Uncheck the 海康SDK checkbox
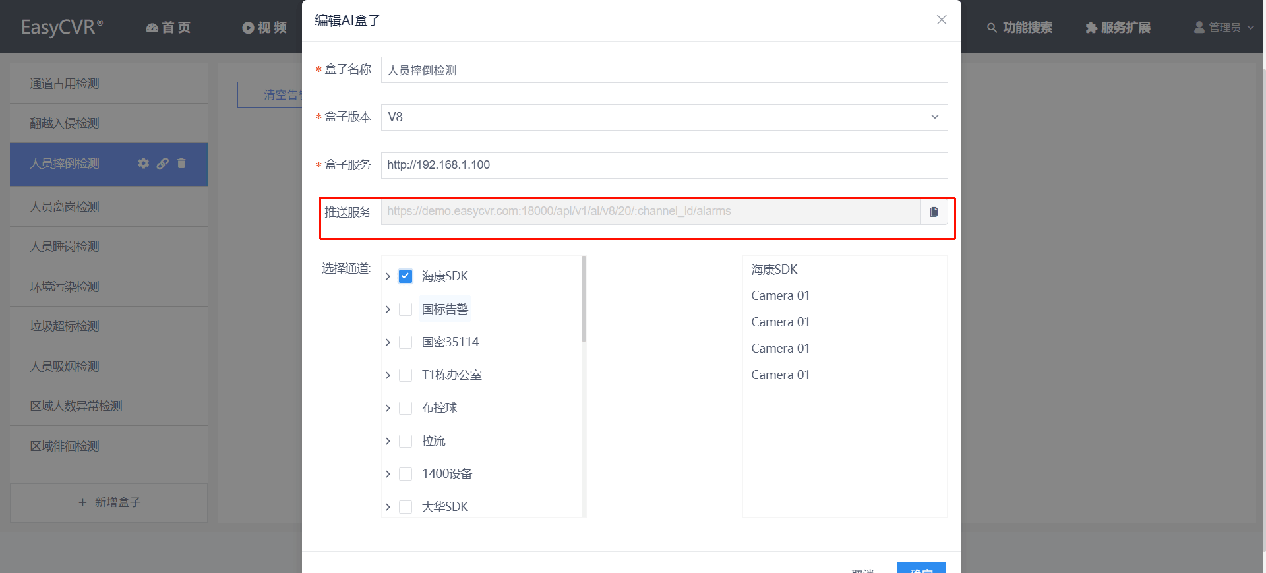 [406, 276]
